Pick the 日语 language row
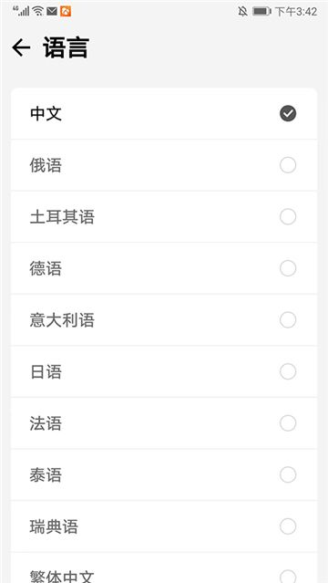Image resolution: width=328 pixels, height=583 pixels. [164, 372]
